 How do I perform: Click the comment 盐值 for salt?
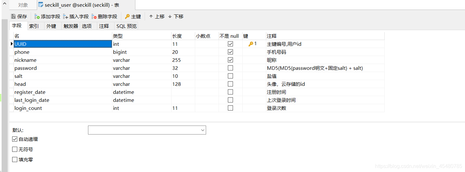tap(325, 76)
